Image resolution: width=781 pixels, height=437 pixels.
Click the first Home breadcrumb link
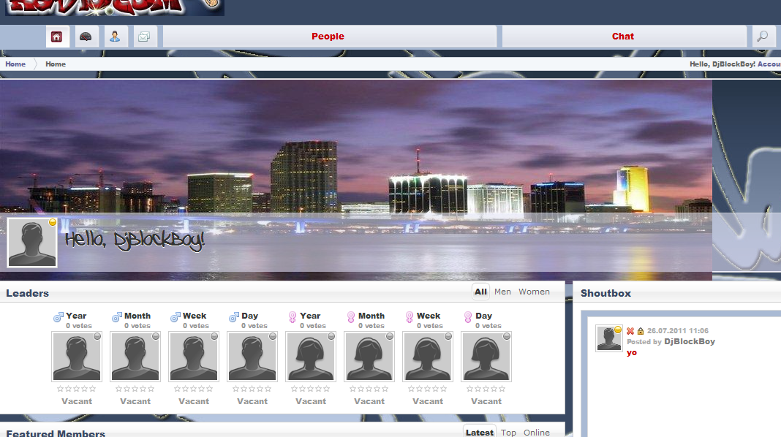pyautogui.click(x=15, y=64)
